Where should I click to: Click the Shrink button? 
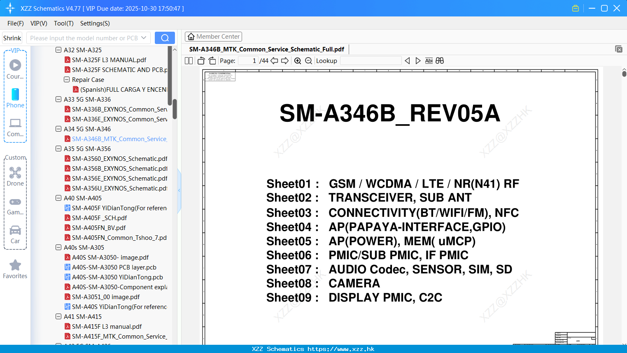coord(12,38)
